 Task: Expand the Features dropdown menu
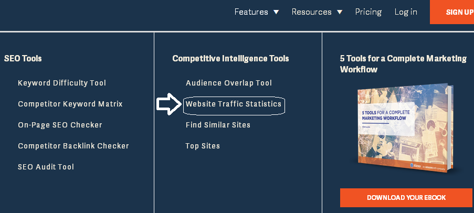click(x=256, y=12)
